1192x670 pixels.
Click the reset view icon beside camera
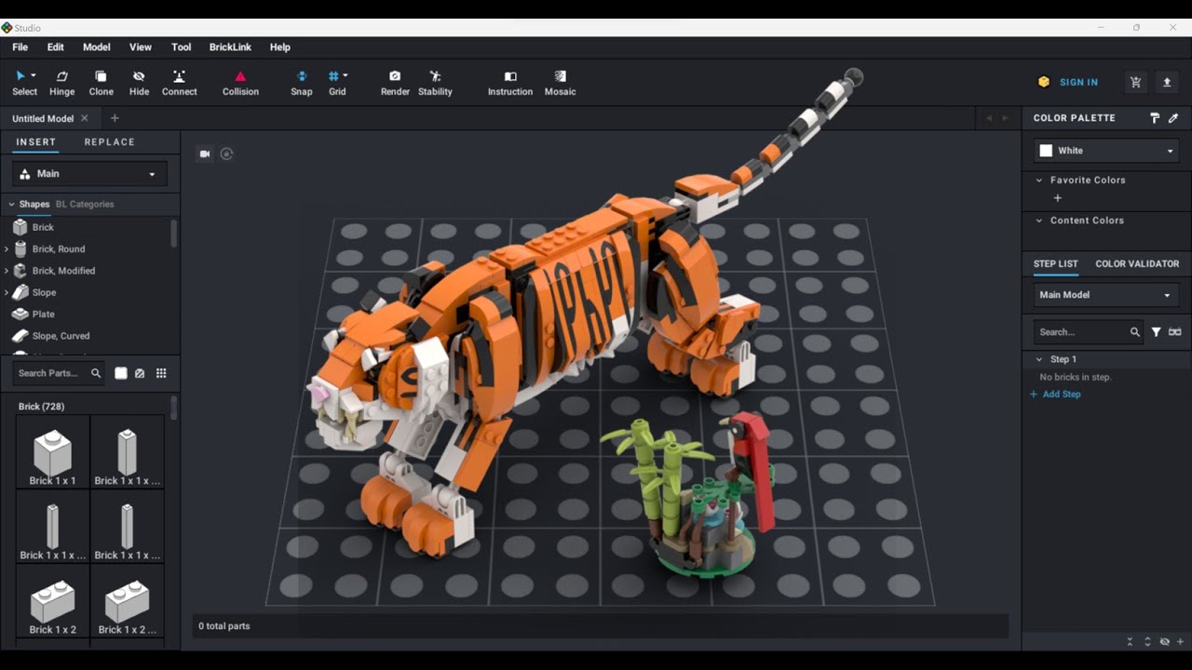[x=226, y=154]
